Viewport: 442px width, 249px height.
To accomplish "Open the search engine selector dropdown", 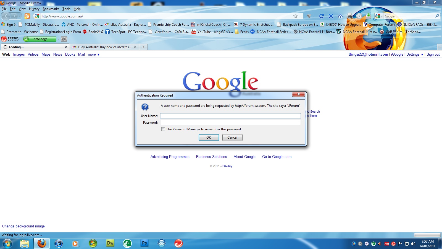I will pos(379,16).
